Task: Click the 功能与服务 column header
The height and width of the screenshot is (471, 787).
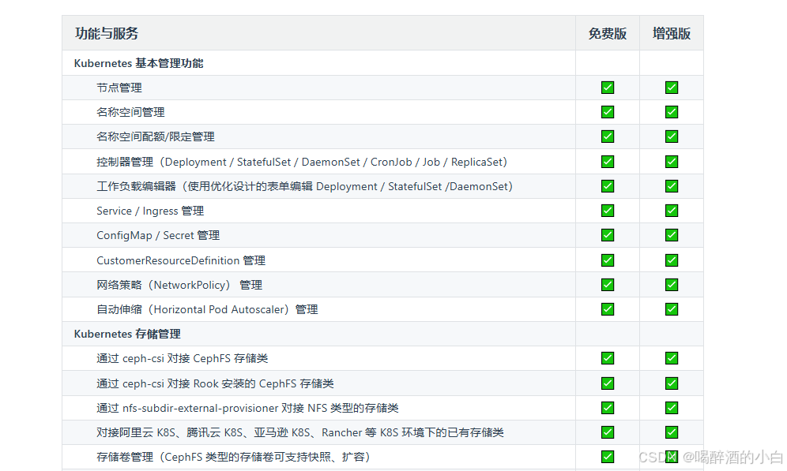Action: click(x=107, y=33)
